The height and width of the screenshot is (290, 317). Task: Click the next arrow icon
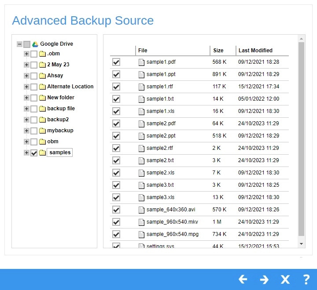click(264, 279)
